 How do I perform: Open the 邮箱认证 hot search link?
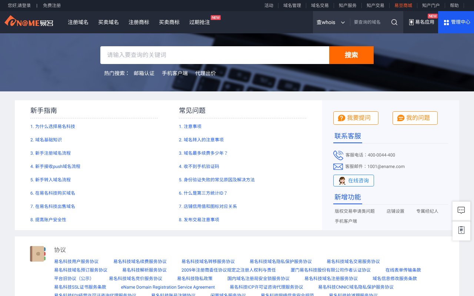(144, 73)
